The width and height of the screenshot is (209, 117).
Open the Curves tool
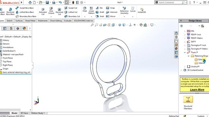pyautogui.click(x=133, y=9)
